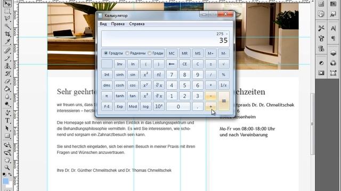Click the digit 7 calculator key
Image resolution: width=341 pixels, height=191 pixels.
[x=172, y=74]
